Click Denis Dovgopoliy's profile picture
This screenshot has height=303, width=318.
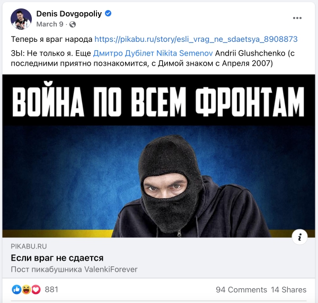point(21,19)
